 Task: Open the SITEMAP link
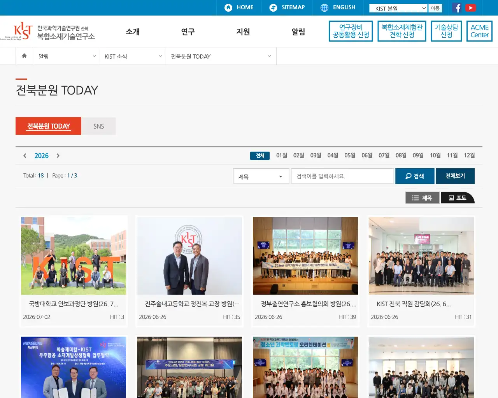coord(287,7)
